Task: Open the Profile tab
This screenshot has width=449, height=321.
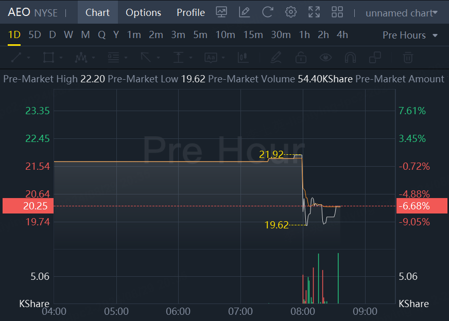Action: tap(191, 12)
